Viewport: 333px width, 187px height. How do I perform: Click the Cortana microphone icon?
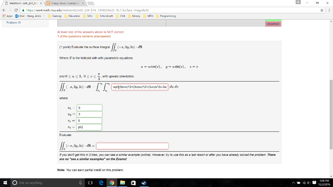(80, 182)
